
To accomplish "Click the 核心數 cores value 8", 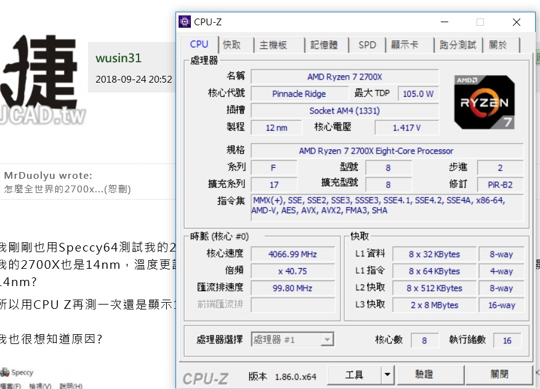I will 424,340.
